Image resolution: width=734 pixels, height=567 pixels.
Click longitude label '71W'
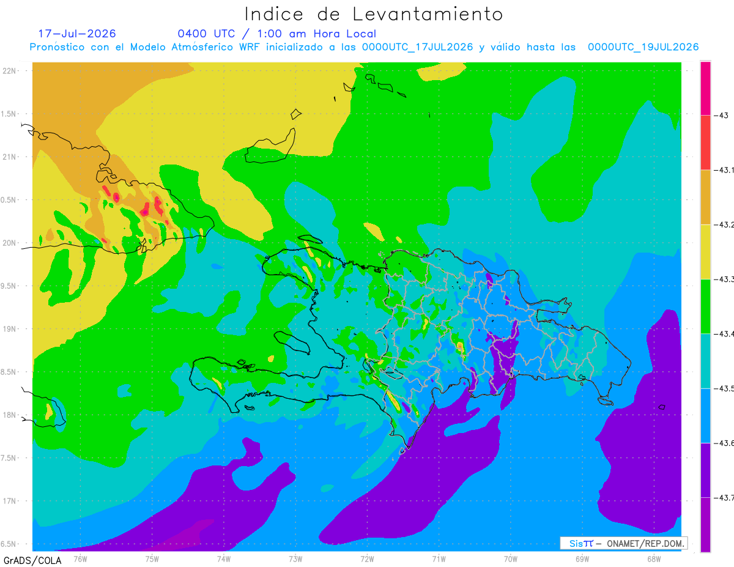coord(439,558)
